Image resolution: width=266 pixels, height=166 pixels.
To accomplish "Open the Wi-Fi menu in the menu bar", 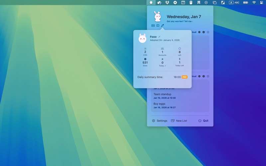I will (254, 3).
